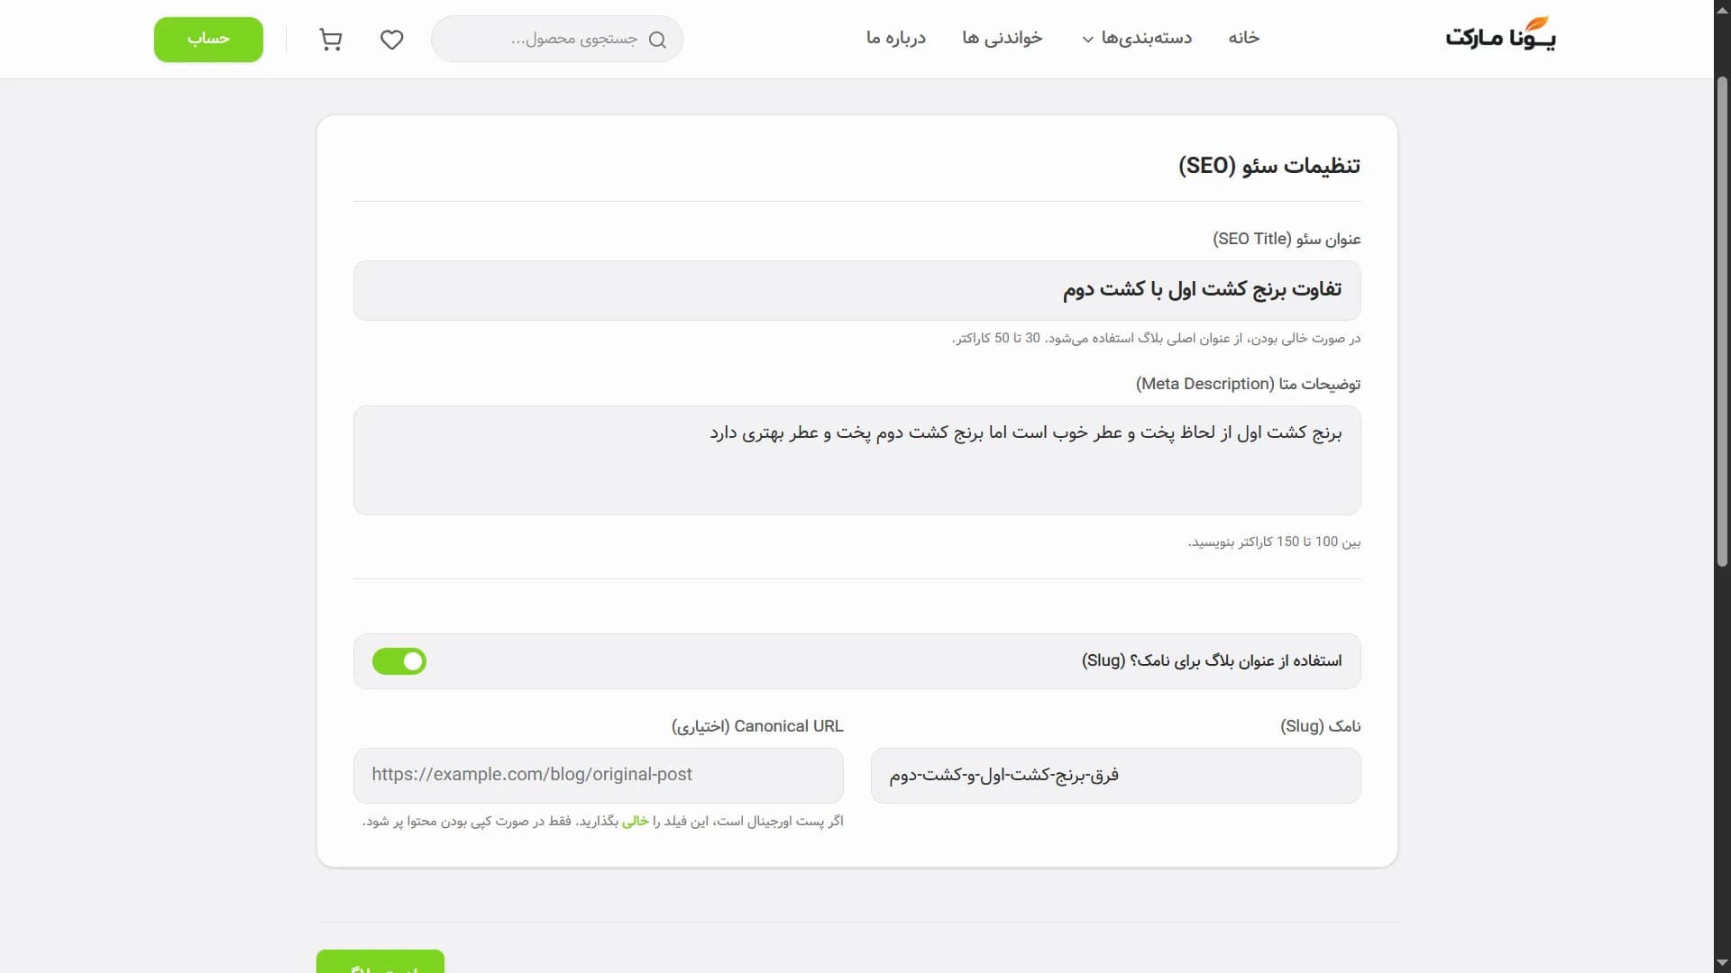Click the green خالی word in hint
This screenshot has width=1731, height=973.
coord(636,822)
